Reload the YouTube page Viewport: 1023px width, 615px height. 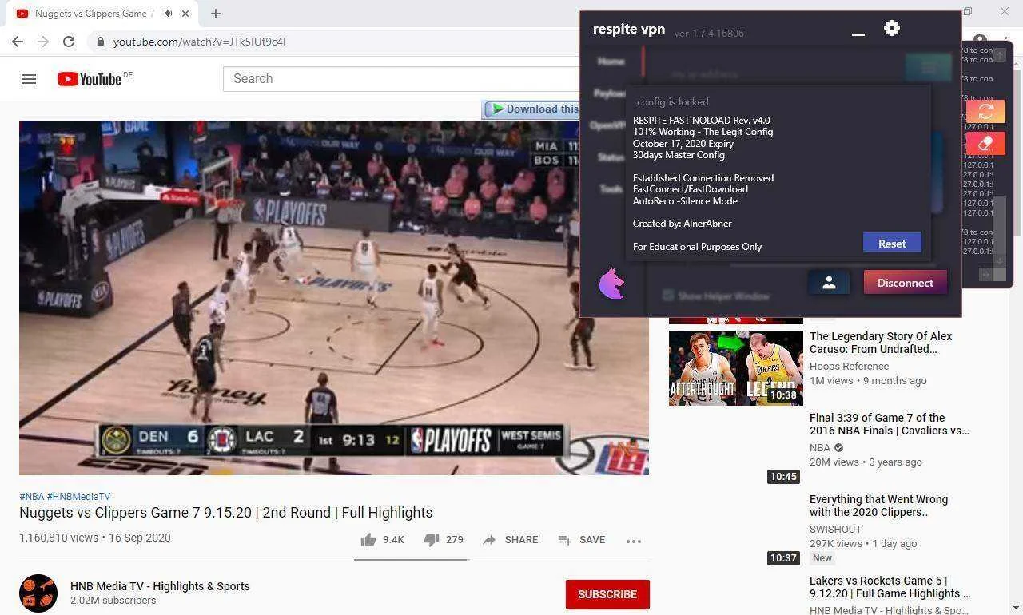point(69,42)
